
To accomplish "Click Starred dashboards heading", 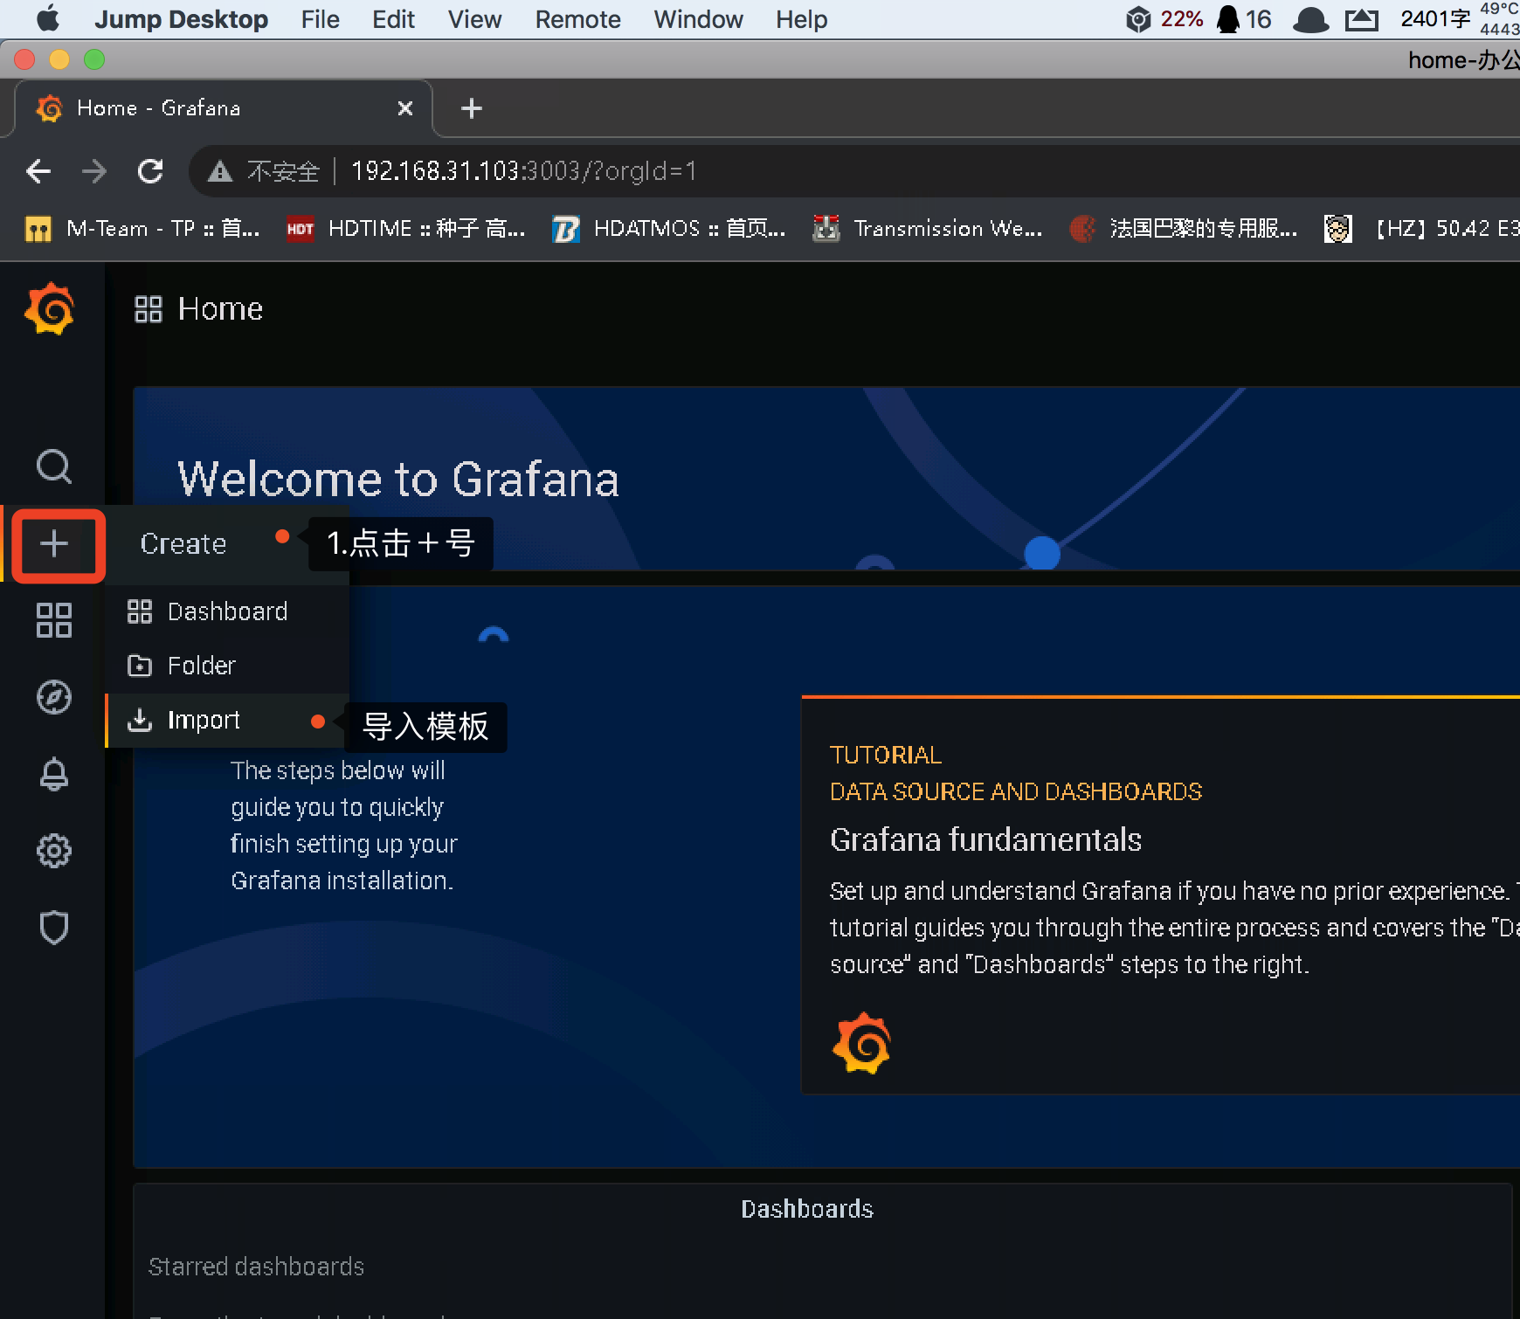I will [256, 1267].
